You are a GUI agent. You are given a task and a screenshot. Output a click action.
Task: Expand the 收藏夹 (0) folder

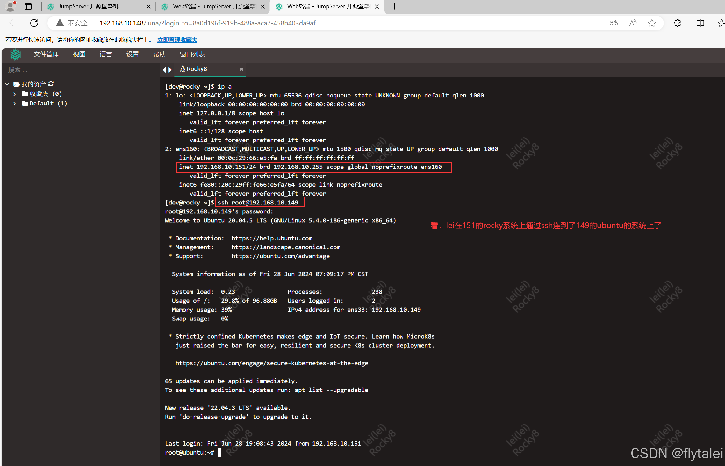[15, 94]
